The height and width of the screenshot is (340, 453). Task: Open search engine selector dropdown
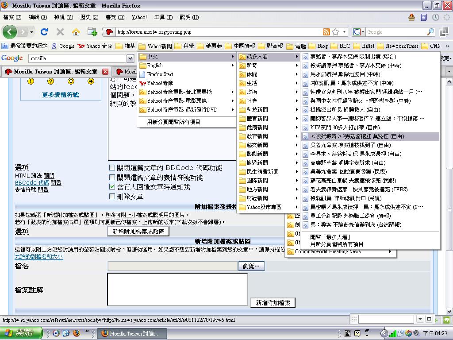(359, 32)
